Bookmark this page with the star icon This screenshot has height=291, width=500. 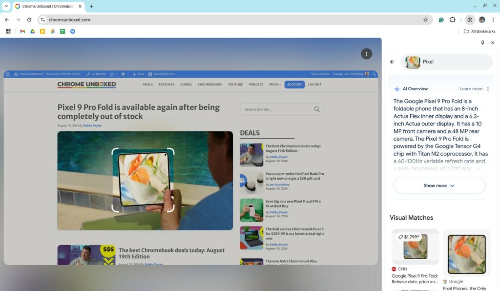coord(425,20)
